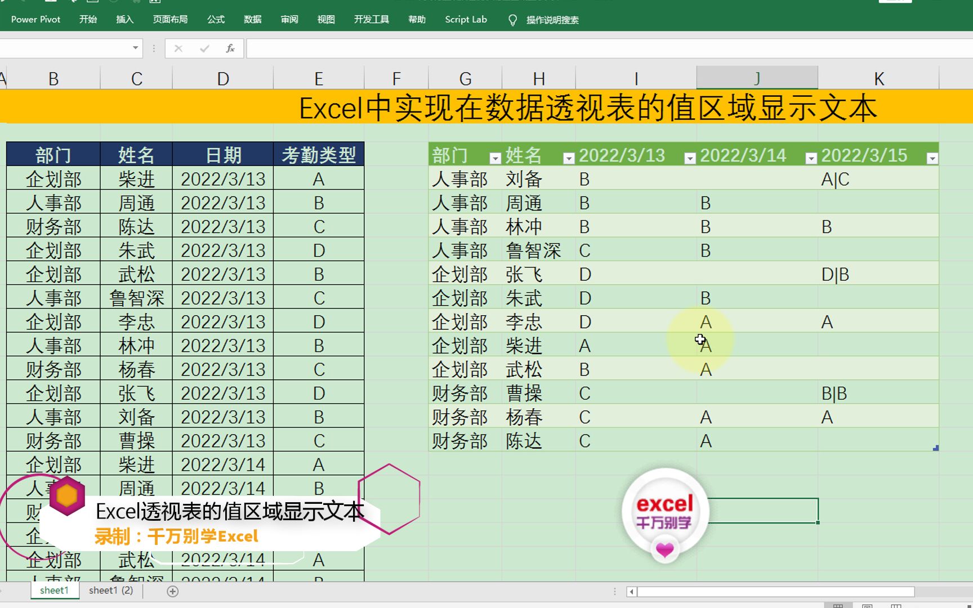Select column I header
This screenshot has width=973, height=608.
click(636, 78)
